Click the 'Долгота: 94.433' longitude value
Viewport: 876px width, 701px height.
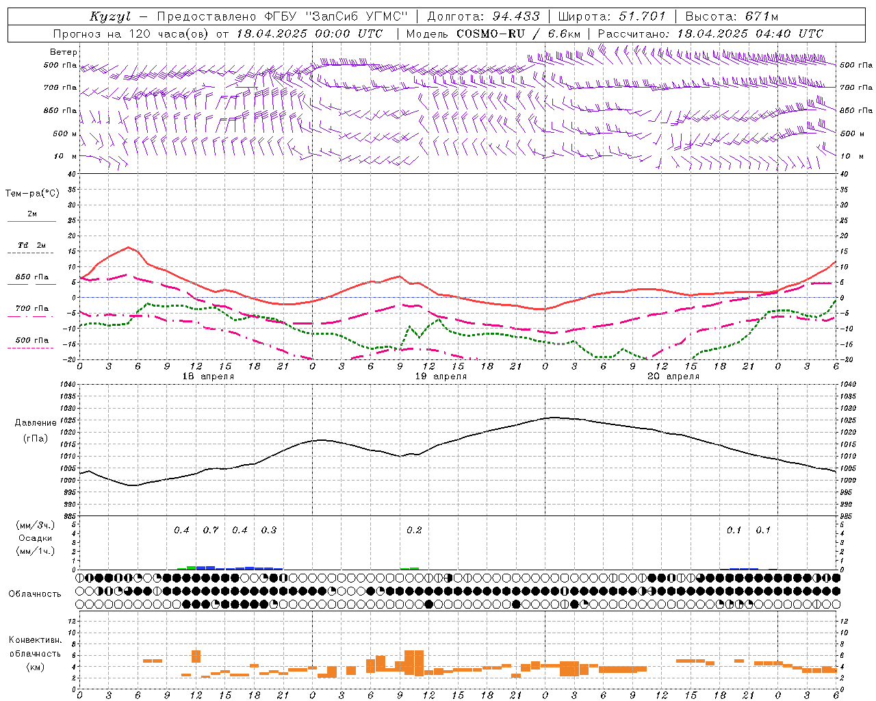pyautogui.click(x=483, y=16)
